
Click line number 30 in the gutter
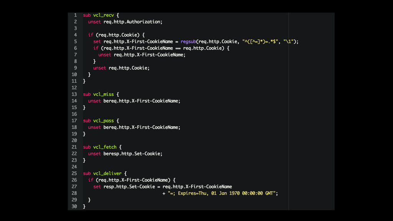click(74, 206)
